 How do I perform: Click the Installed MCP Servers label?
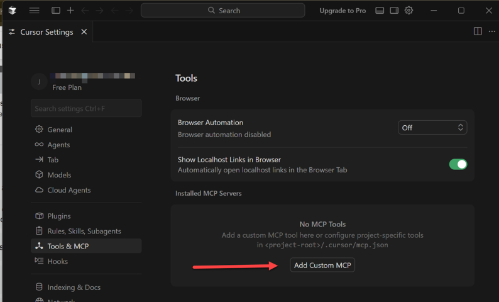click(209, 193)
